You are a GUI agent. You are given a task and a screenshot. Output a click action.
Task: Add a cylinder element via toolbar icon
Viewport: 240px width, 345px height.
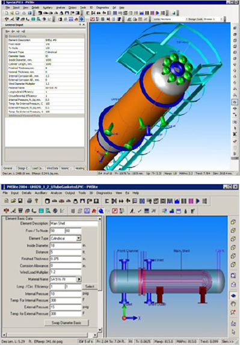point(47,201)
